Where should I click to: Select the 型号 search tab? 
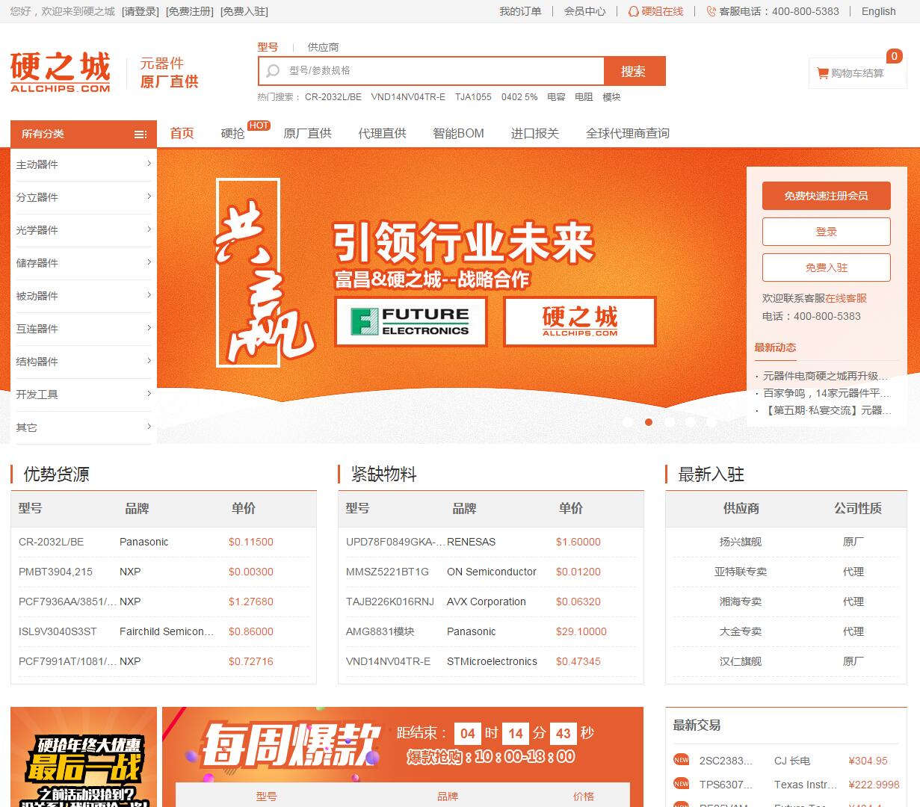(268, 47)
